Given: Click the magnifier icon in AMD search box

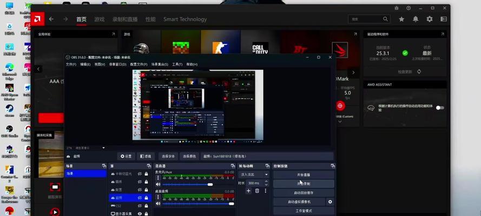Looking at the screenshot, I should click(385, 19).
